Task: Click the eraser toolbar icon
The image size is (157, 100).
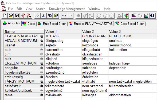Action: point(38,15)
